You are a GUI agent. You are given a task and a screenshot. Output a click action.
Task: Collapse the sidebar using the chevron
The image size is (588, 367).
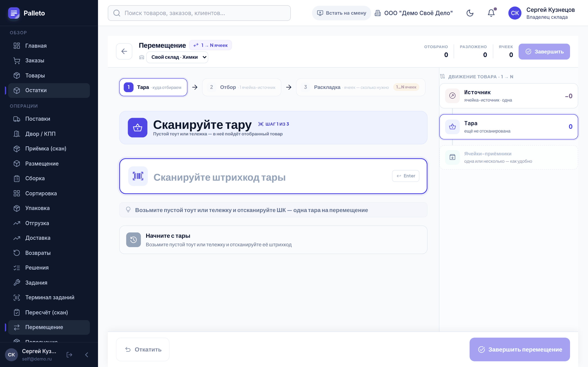tap(87, 354)
